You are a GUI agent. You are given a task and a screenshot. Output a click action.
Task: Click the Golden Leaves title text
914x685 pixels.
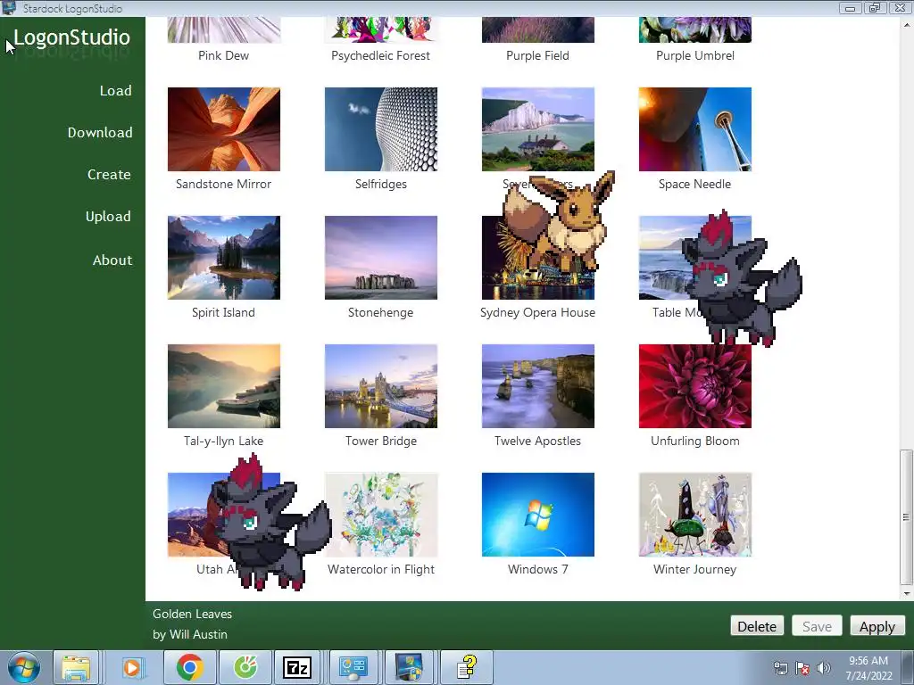[193, 614]
